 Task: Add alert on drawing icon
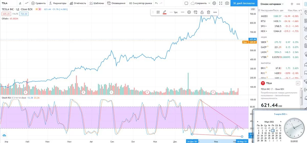195,12
